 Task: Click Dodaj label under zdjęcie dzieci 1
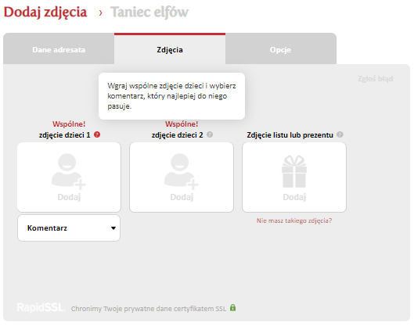pos(69,197)
